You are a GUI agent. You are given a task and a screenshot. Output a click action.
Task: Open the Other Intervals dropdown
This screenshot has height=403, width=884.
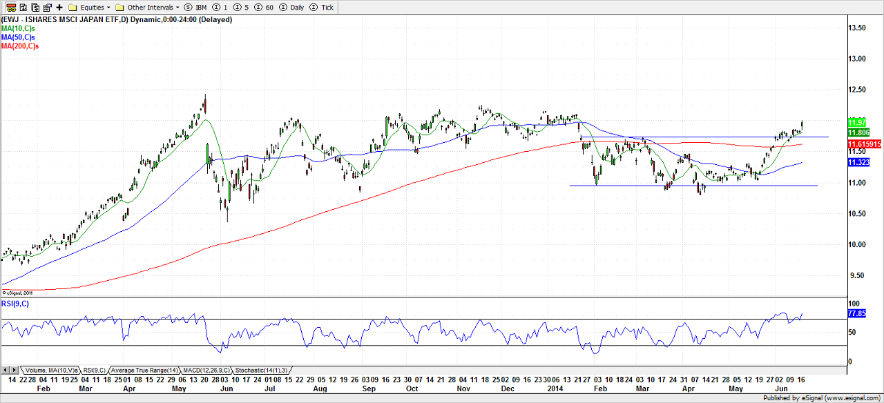(x=148, y=8)
